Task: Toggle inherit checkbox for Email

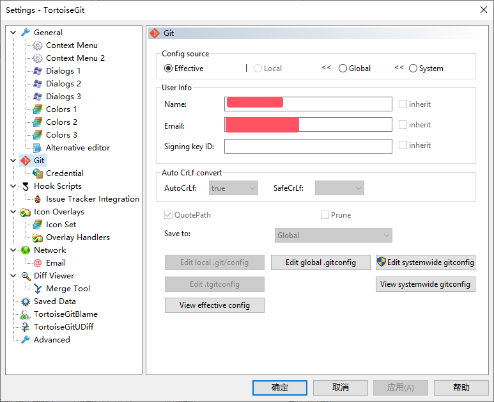Action: click(403, 125)
